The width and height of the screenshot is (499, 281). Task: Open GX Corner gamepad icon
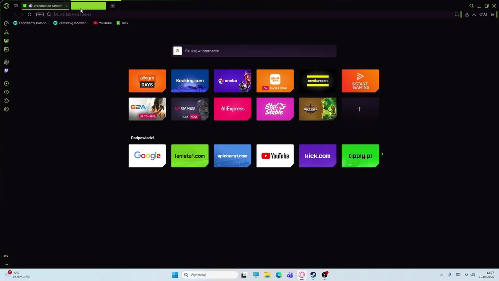(x=16, y=6)
